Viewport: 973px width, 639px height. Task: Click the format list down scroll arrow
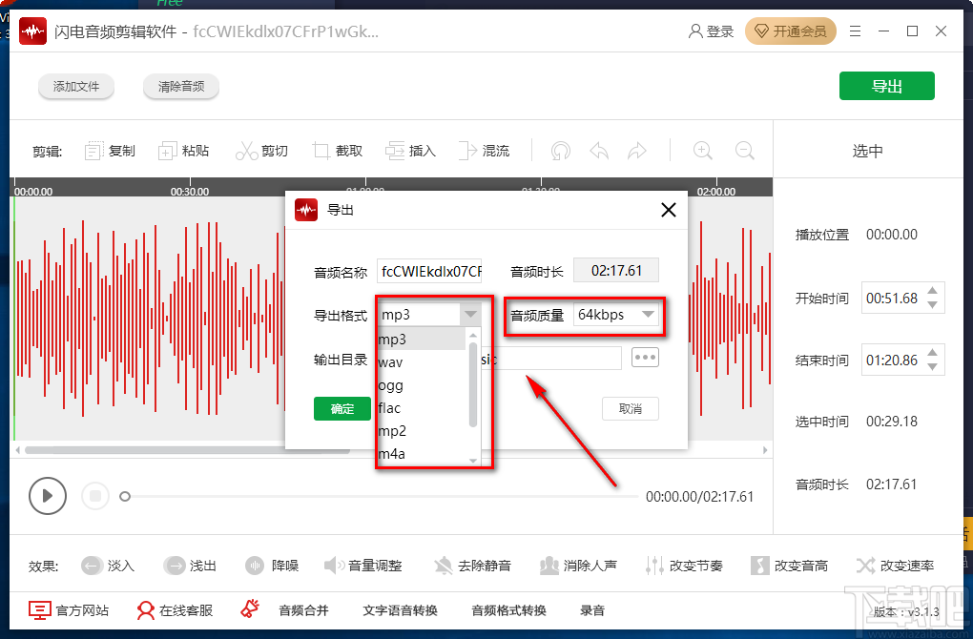click(x=473, y=461)
